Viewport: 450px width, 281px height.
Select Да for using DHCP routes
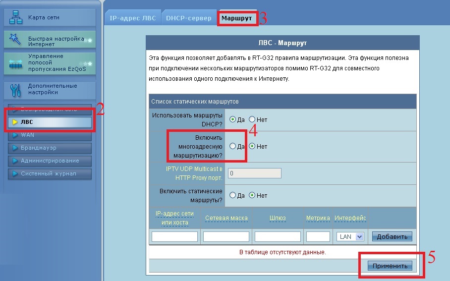(232, 119)
